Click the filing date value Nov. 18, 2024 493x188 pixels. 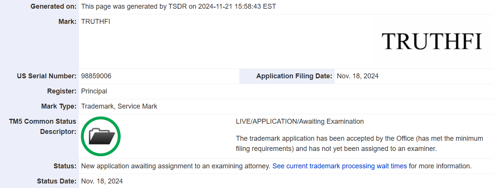(358, 76)
